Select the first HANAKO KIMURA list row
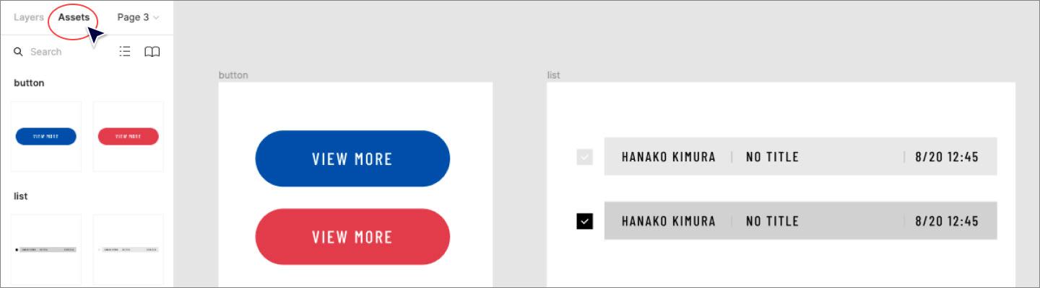The width and height of the screenshot is (1040, 288). [x=800, y=156]
